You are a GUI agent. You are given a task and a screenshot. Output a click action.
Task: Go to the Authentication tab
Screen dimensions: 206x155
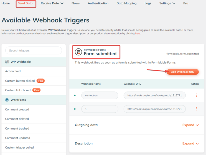coord(98,3)
